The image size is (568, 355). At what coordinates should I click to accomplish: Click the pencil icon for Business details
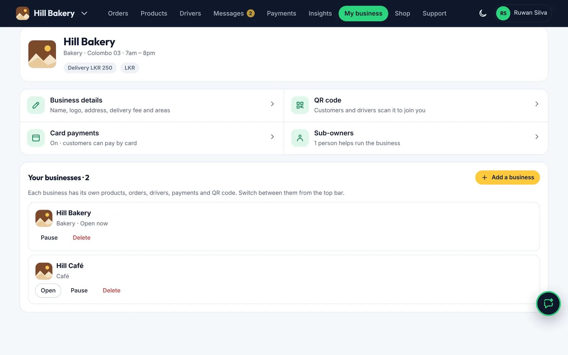click(36, 105)
